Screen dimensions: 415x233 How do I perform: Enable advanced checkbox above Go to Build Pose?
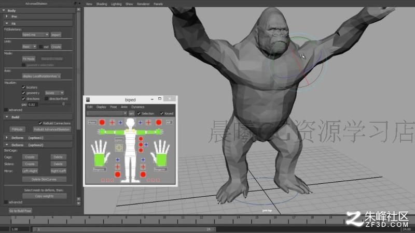pyautogui.click(x=6, y=202)
